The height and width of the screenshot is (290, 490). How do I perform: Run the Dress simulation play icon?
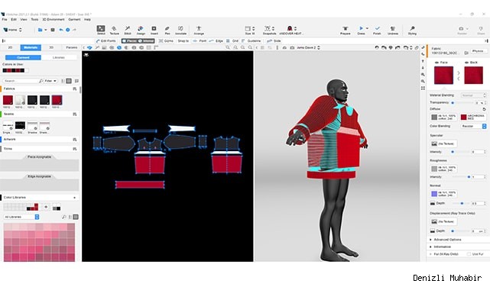[361, 29]
